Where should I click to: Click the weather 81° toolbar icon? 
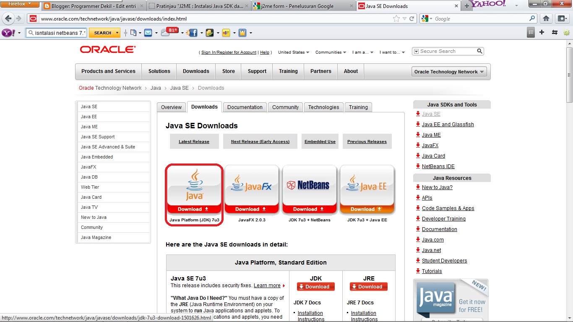coord(169,31)
